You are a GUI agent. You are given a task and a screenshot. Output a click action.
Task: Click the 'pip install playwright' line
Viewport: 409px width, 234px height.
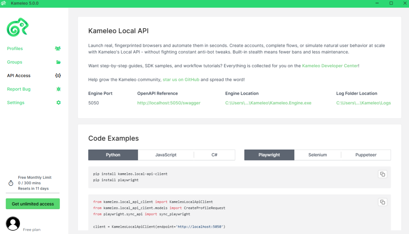(116, 180)
